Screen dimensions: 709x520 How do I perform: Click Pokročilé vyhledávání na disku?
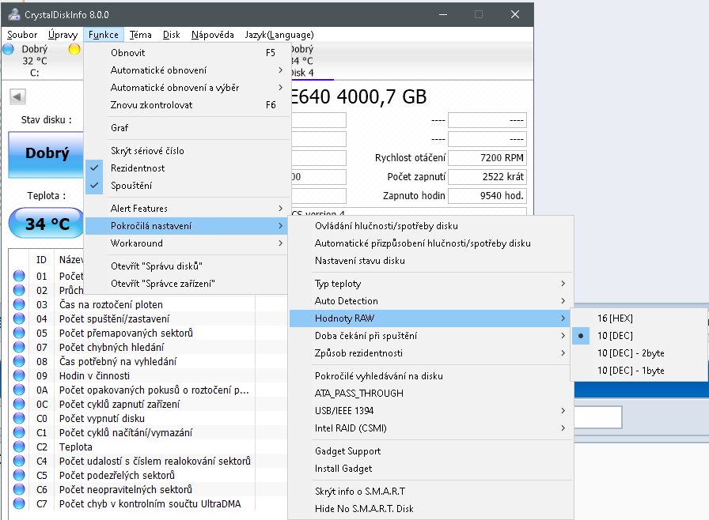pyautogui.click(x=431, y=376)
